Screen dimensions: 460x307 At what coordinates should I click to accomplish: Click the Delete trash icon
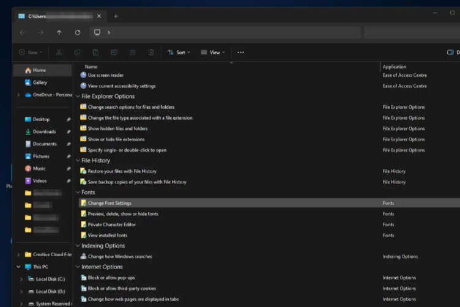click(151, 53)
